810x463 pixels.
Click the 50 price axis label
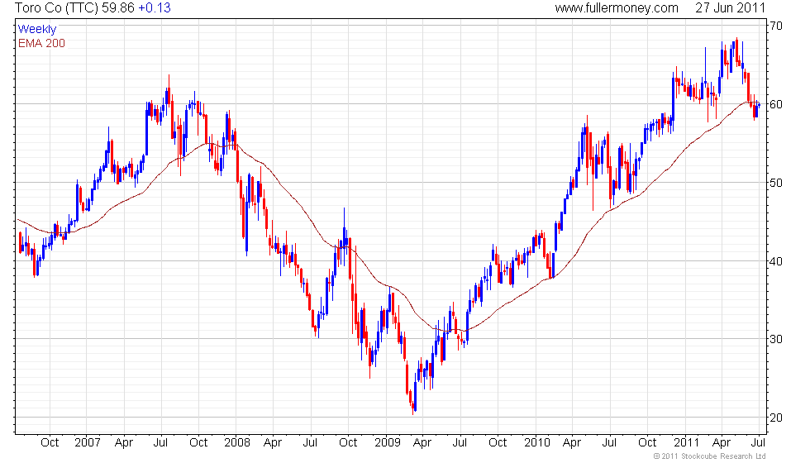click(x=776, y=183)
